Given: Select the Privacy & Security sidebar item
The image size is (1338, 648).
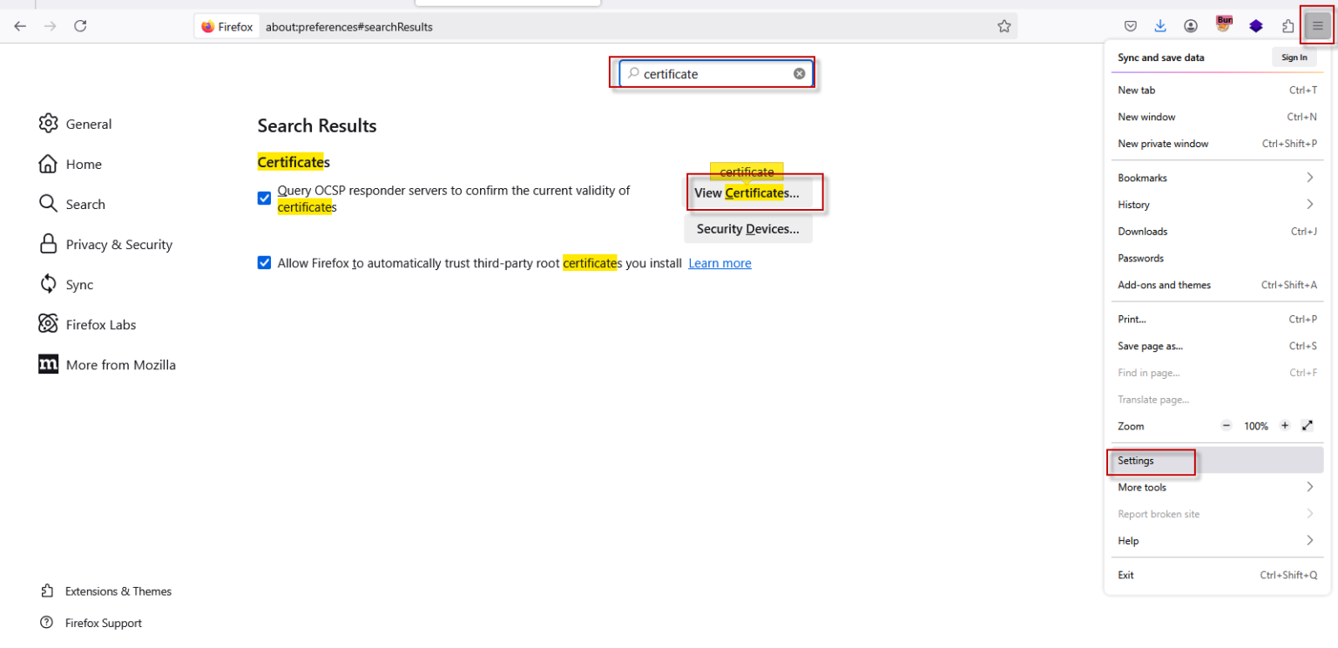Looking at the screenshot, I should coord(119,244).
